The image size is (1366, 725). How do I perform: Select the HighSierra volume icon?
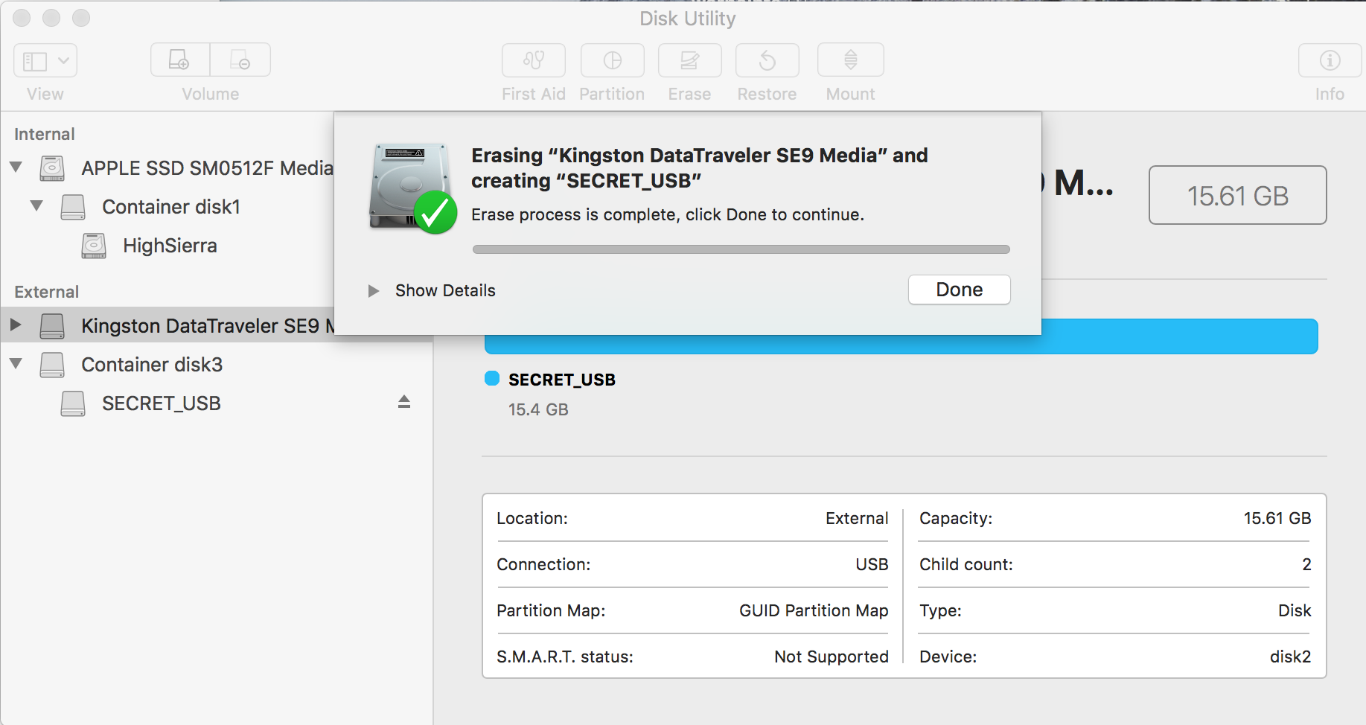[x=94, y=246]
